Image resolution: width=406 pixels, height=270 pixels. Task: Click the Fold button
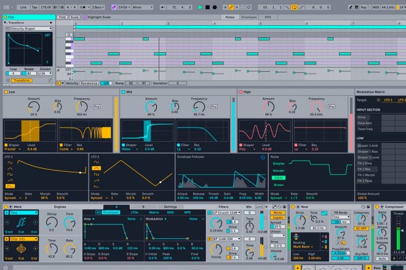point(62,17)
